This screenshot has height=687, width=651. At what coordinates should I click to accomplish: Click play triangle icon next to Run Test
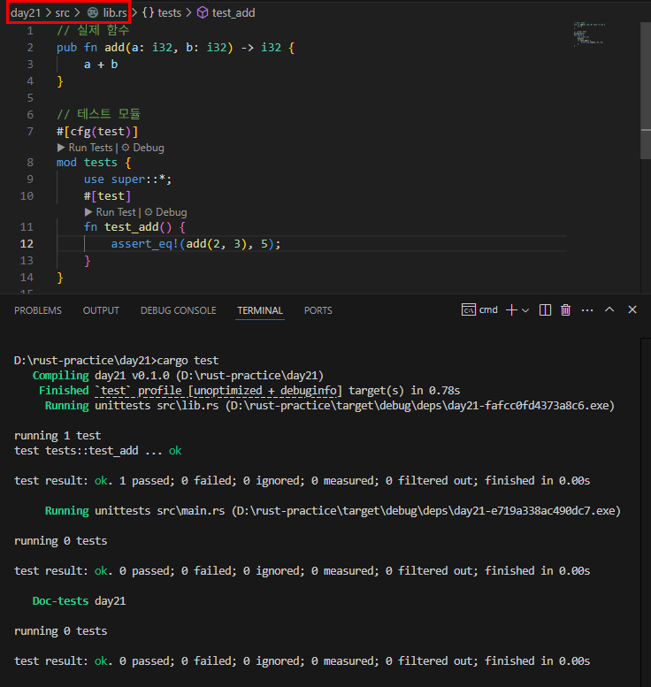pyautogui.click(x=88, y=212)
